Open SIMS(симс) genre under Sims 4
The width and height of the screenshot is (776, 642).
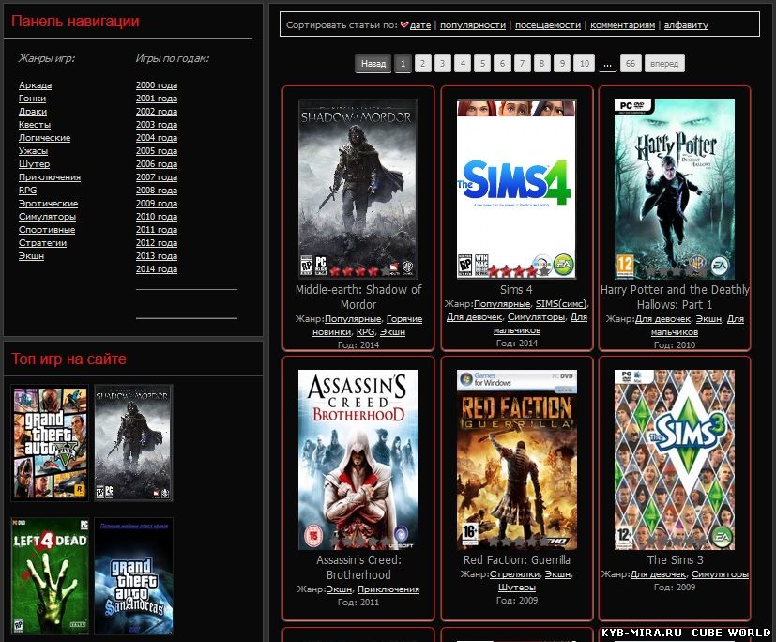[561, 303]
